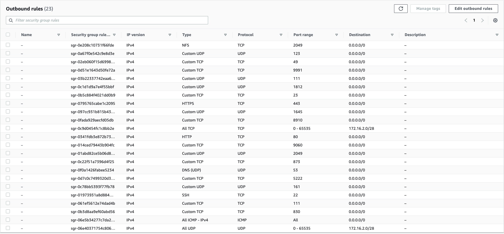504x234 pixels.
Task: Click rule ID sgr-0c22f51a7396d4f25
Action: 92,162
